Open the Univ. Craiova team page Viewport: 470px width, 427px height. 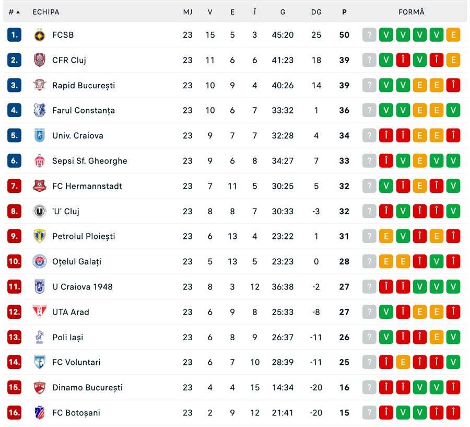click(77, 135)
